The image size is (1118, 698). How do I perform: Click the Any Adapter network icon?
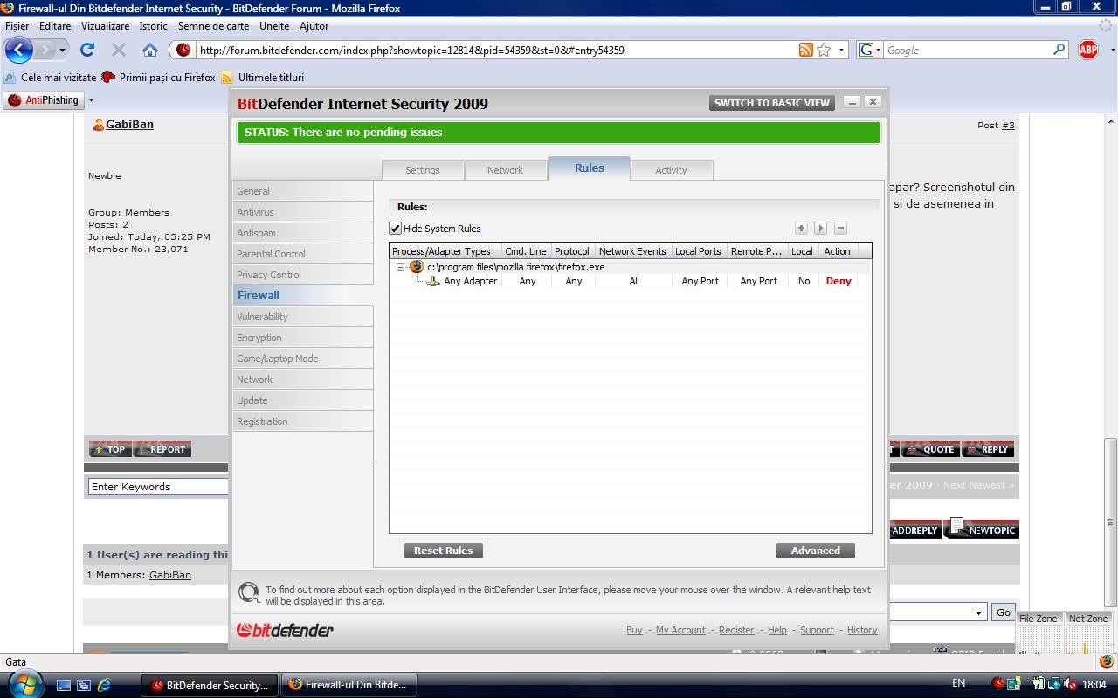pyautogui.click(x=432, y=281)
